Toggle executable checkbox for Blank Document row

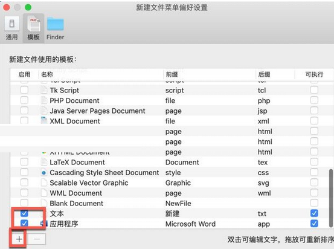point(314,202)
